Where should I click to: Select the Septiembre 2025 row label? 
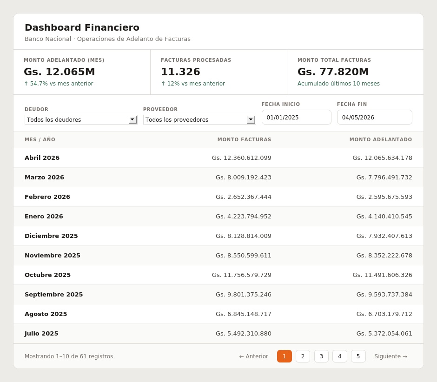54,294
